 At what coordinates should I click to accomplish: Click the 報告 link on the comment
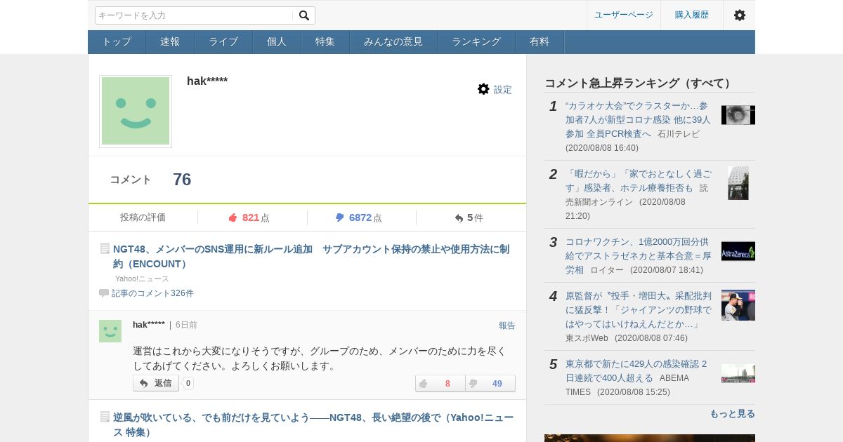[507, 326]
